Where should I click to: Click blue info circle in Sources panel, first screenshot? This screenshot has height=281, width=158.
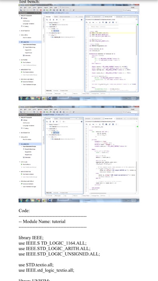81,20
